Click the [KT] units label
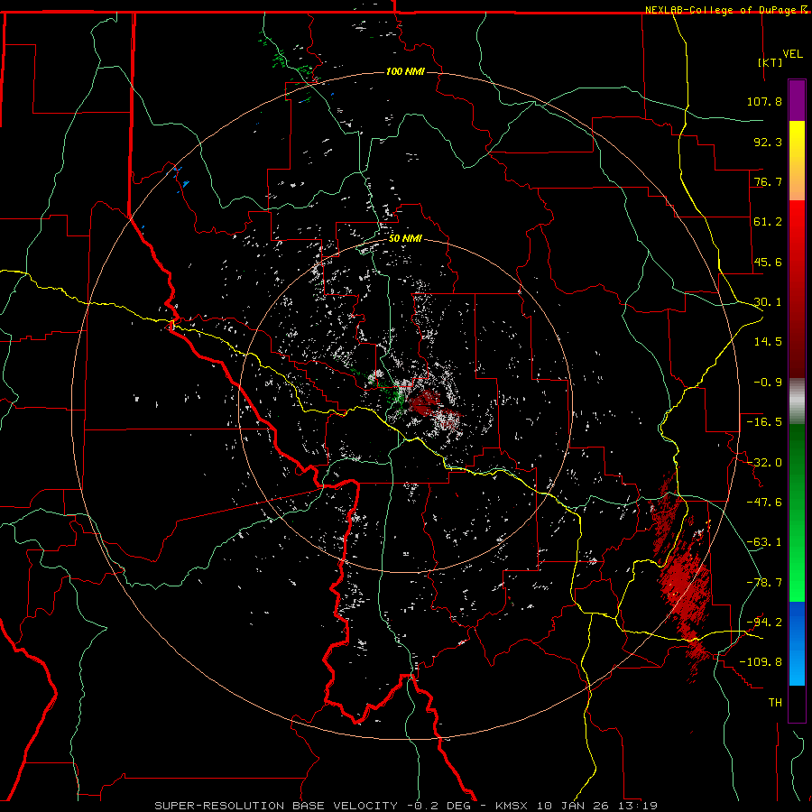This screenshot has width=812, height=812. pyautogui.click(x=770, y=62)
